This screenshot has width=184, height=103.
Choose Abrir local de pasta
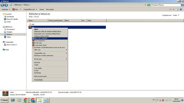tap(50, 76)
